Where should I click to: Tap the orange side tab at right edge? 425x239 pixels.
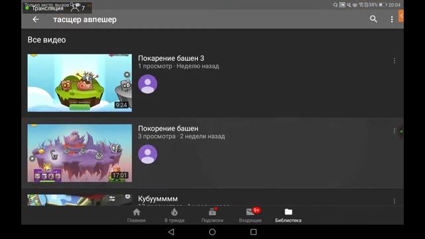tap(401, 16)
